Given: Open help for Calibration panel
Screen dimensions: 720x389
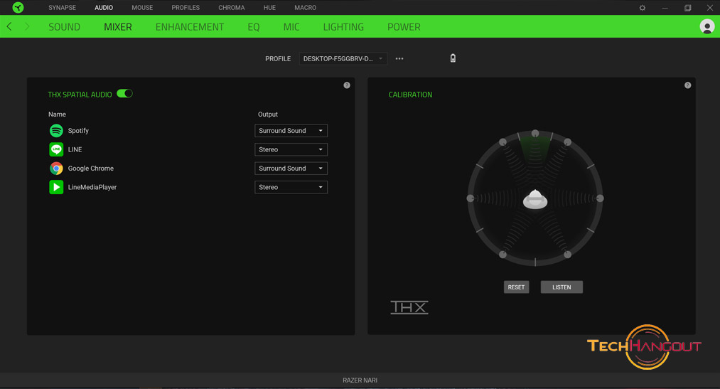Looking at the screenshot, I should pos(687,85).
